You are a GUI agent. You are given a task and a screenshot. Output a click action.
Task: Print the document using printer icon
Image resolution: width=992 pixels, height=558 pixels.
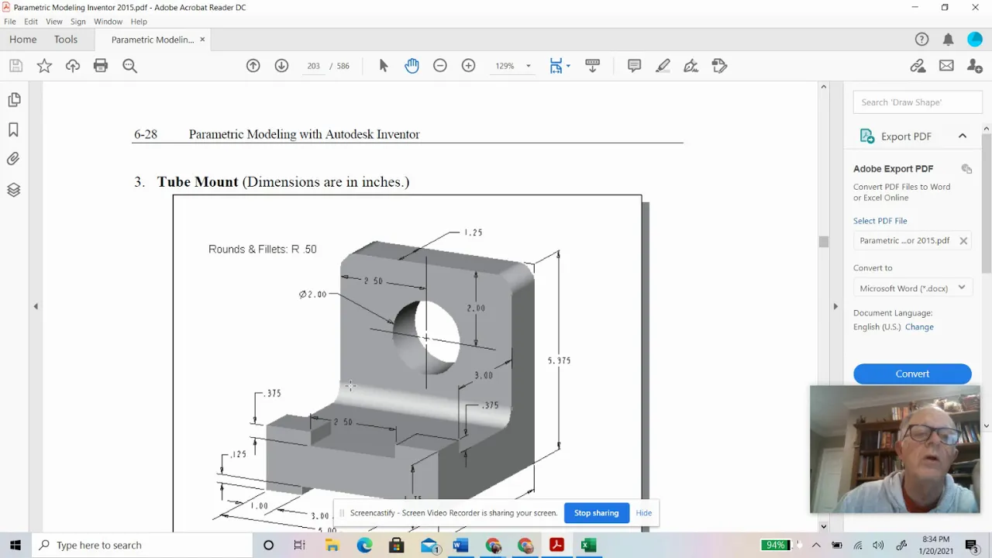click(101, 66)
